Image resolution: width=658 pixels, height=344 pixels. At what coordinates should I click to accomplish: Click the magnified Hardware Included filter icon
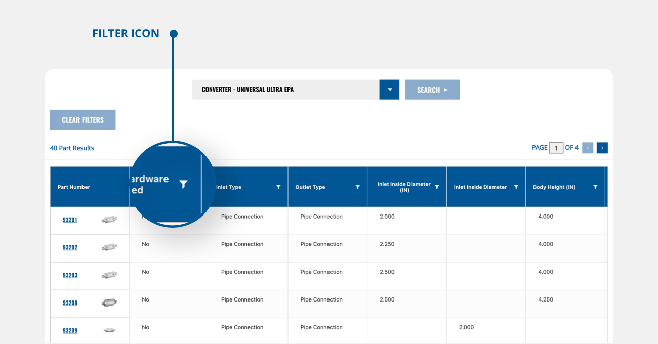183,184
